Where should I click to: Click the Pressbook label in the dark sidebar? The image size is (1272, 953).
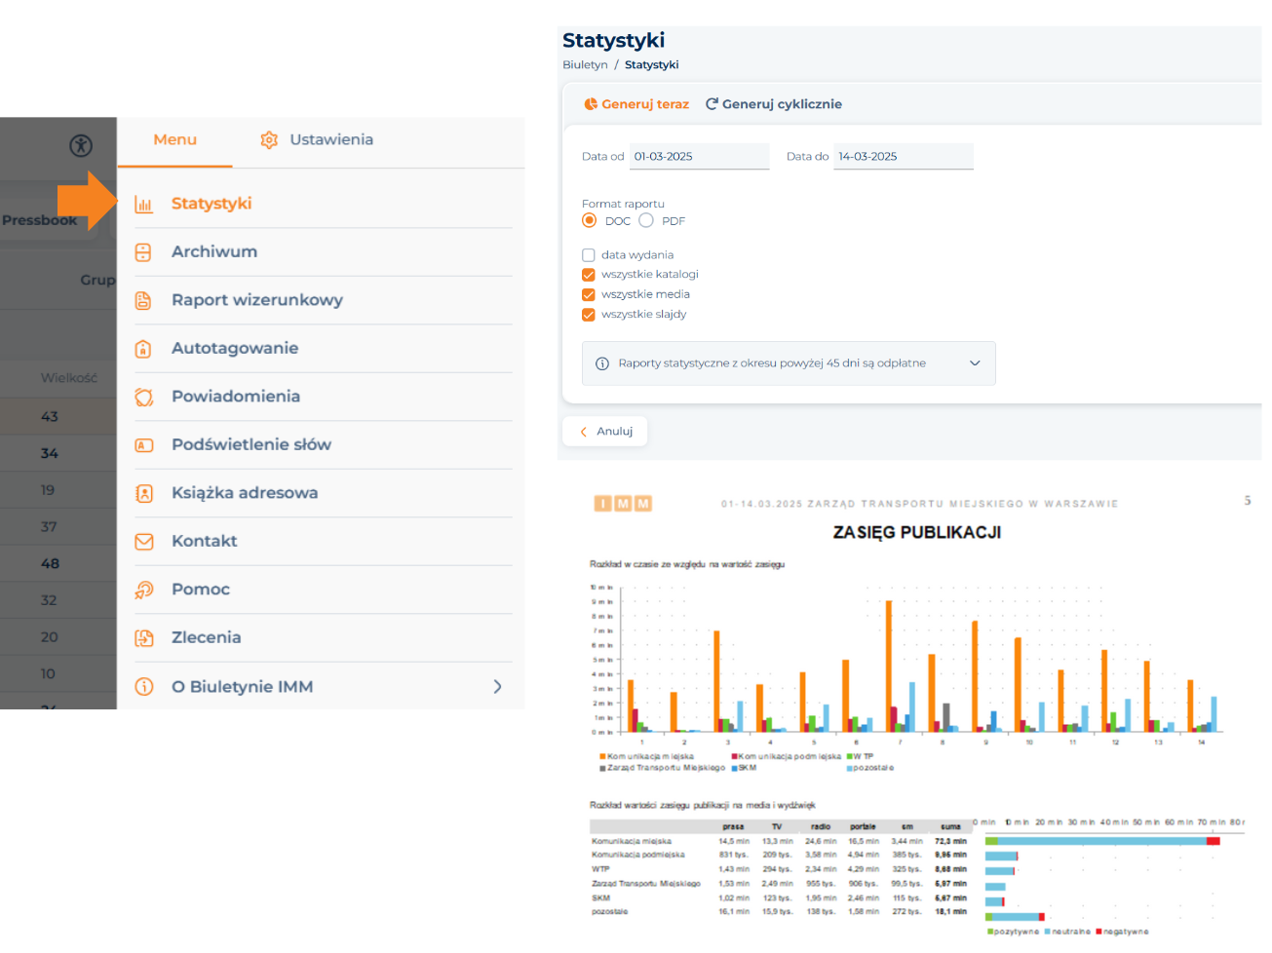tap(39, 220)
